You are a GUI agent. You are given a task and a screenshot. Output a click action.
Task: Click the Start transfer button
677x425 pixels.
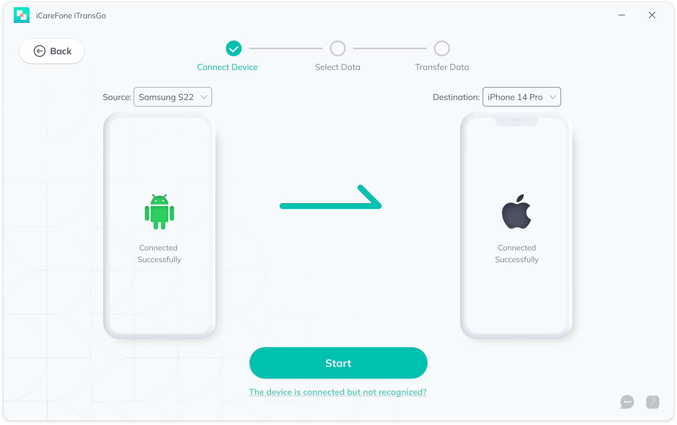coord(338,363)
